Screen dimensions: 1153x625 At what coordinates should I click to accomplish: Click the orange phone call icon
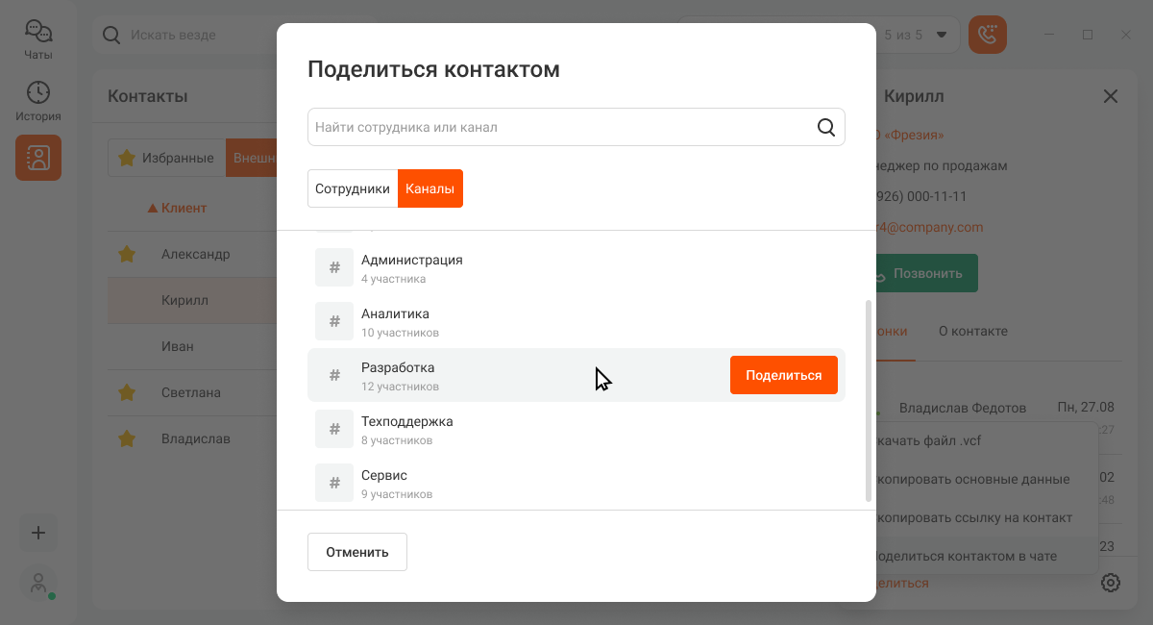[x=987, y=36]
